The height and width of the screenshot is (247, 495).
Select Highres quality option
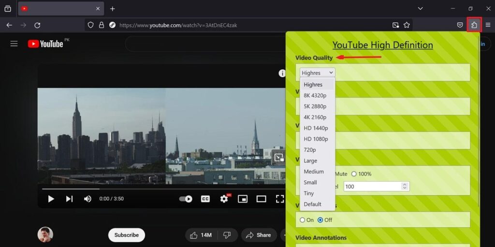pos(317,84)
